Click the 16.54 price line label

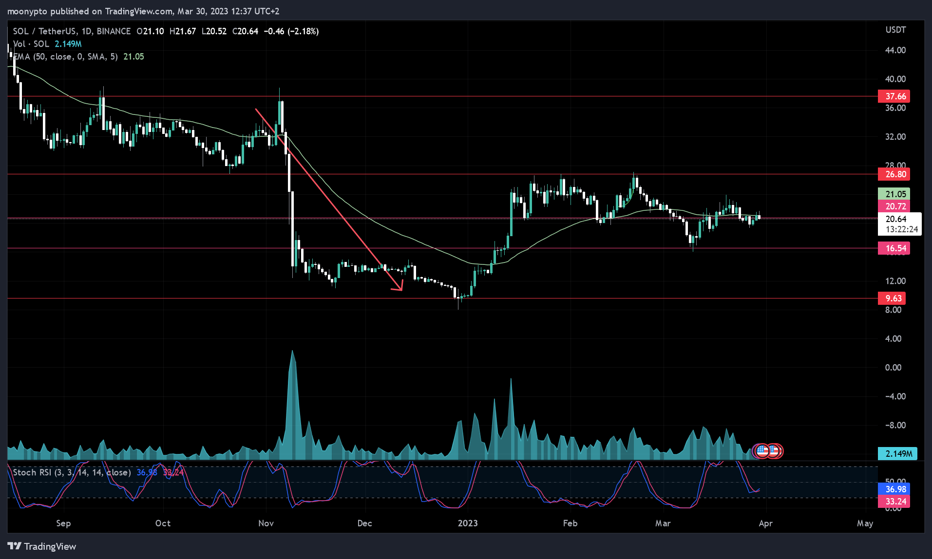pos(894,248)
